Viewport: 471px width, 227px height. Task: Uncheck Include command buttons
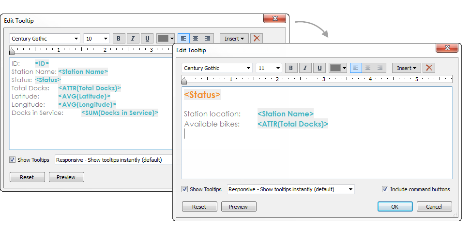point(385,189)
